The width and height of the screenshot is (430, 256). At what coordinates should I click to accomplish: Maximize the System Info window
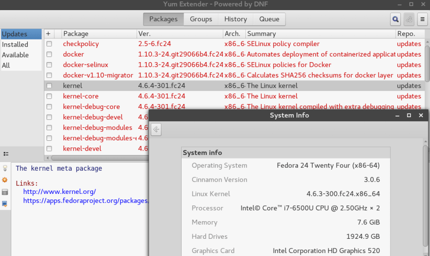pyautogui.click(x=409, y=115)
